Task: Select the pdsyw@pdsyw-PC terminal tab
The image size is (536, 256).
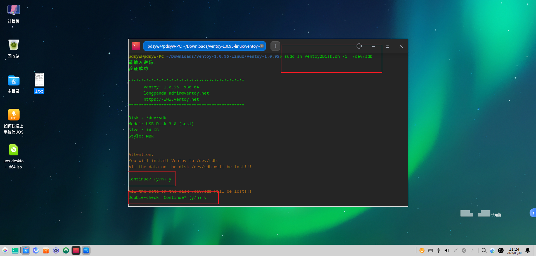Action: tap(204, 46)
